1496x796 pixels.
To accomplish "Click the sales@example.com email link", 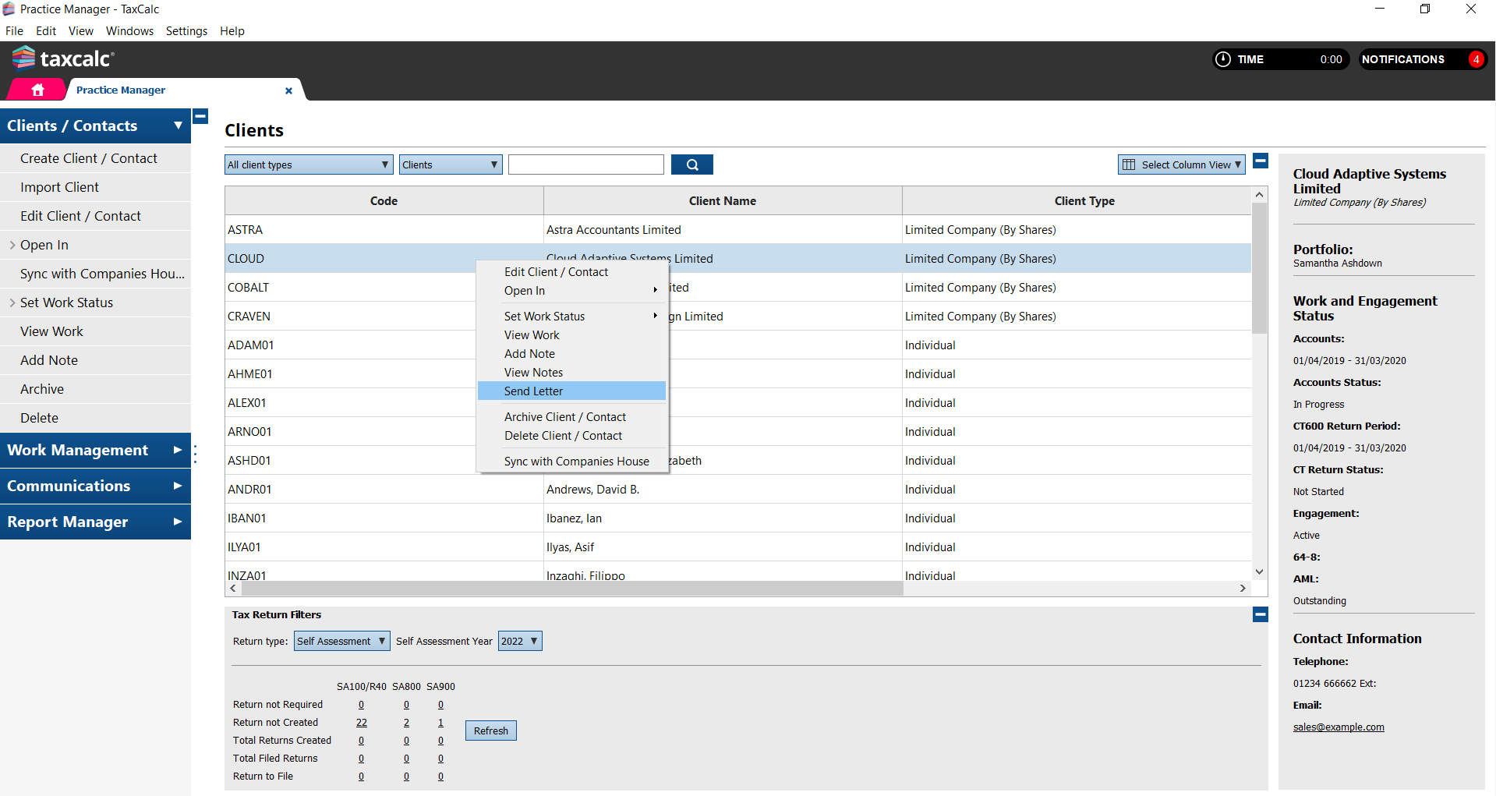I will (1338, 727).
